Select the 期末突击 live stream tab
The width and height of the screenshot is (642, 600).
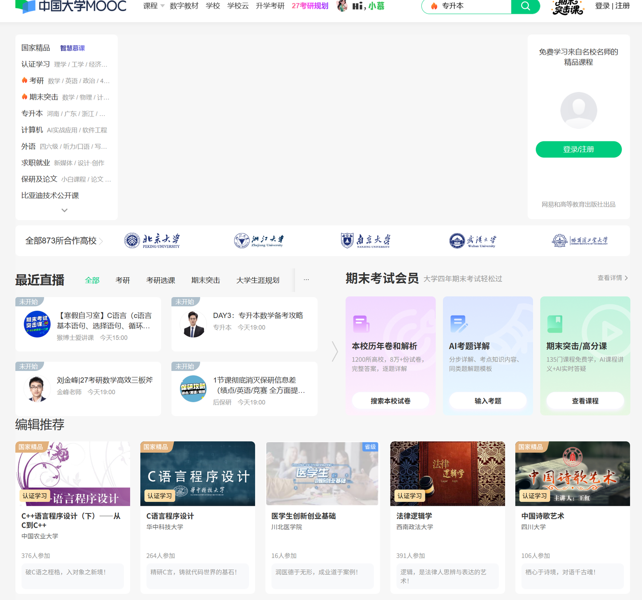(x=206, y=280)
